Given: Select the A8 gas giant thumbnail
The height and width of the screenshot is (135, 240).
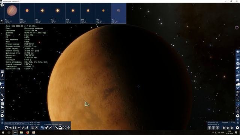Looking at the screenshot, I should [12, 13].
